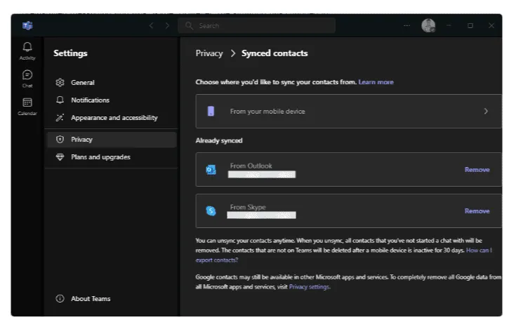Open Chat from the left sidebar
The width and height of the screenshot is (509, 320).
27,76
